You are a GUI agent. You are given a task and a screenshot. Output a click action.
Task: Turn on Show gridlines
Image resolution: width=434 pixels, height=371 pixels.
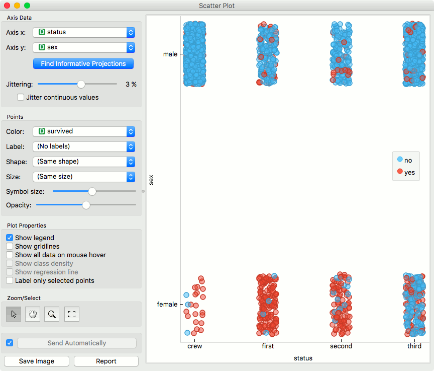coord(10,247)
